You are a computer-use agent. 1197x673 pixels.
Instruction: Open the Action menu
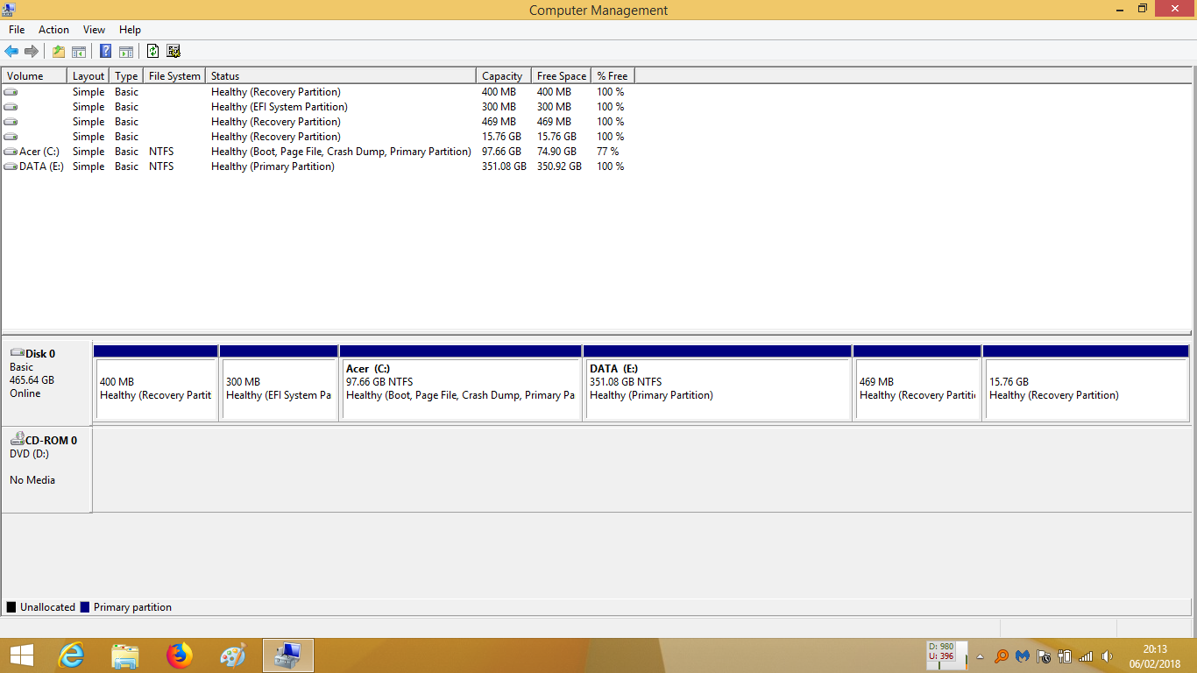(53, 30)
